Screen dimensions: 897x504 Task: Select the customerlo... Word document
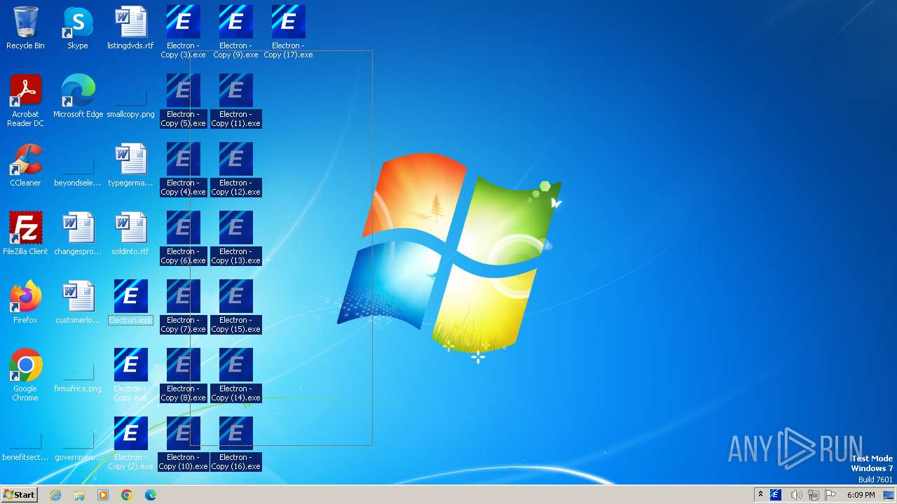click(78, 302)
